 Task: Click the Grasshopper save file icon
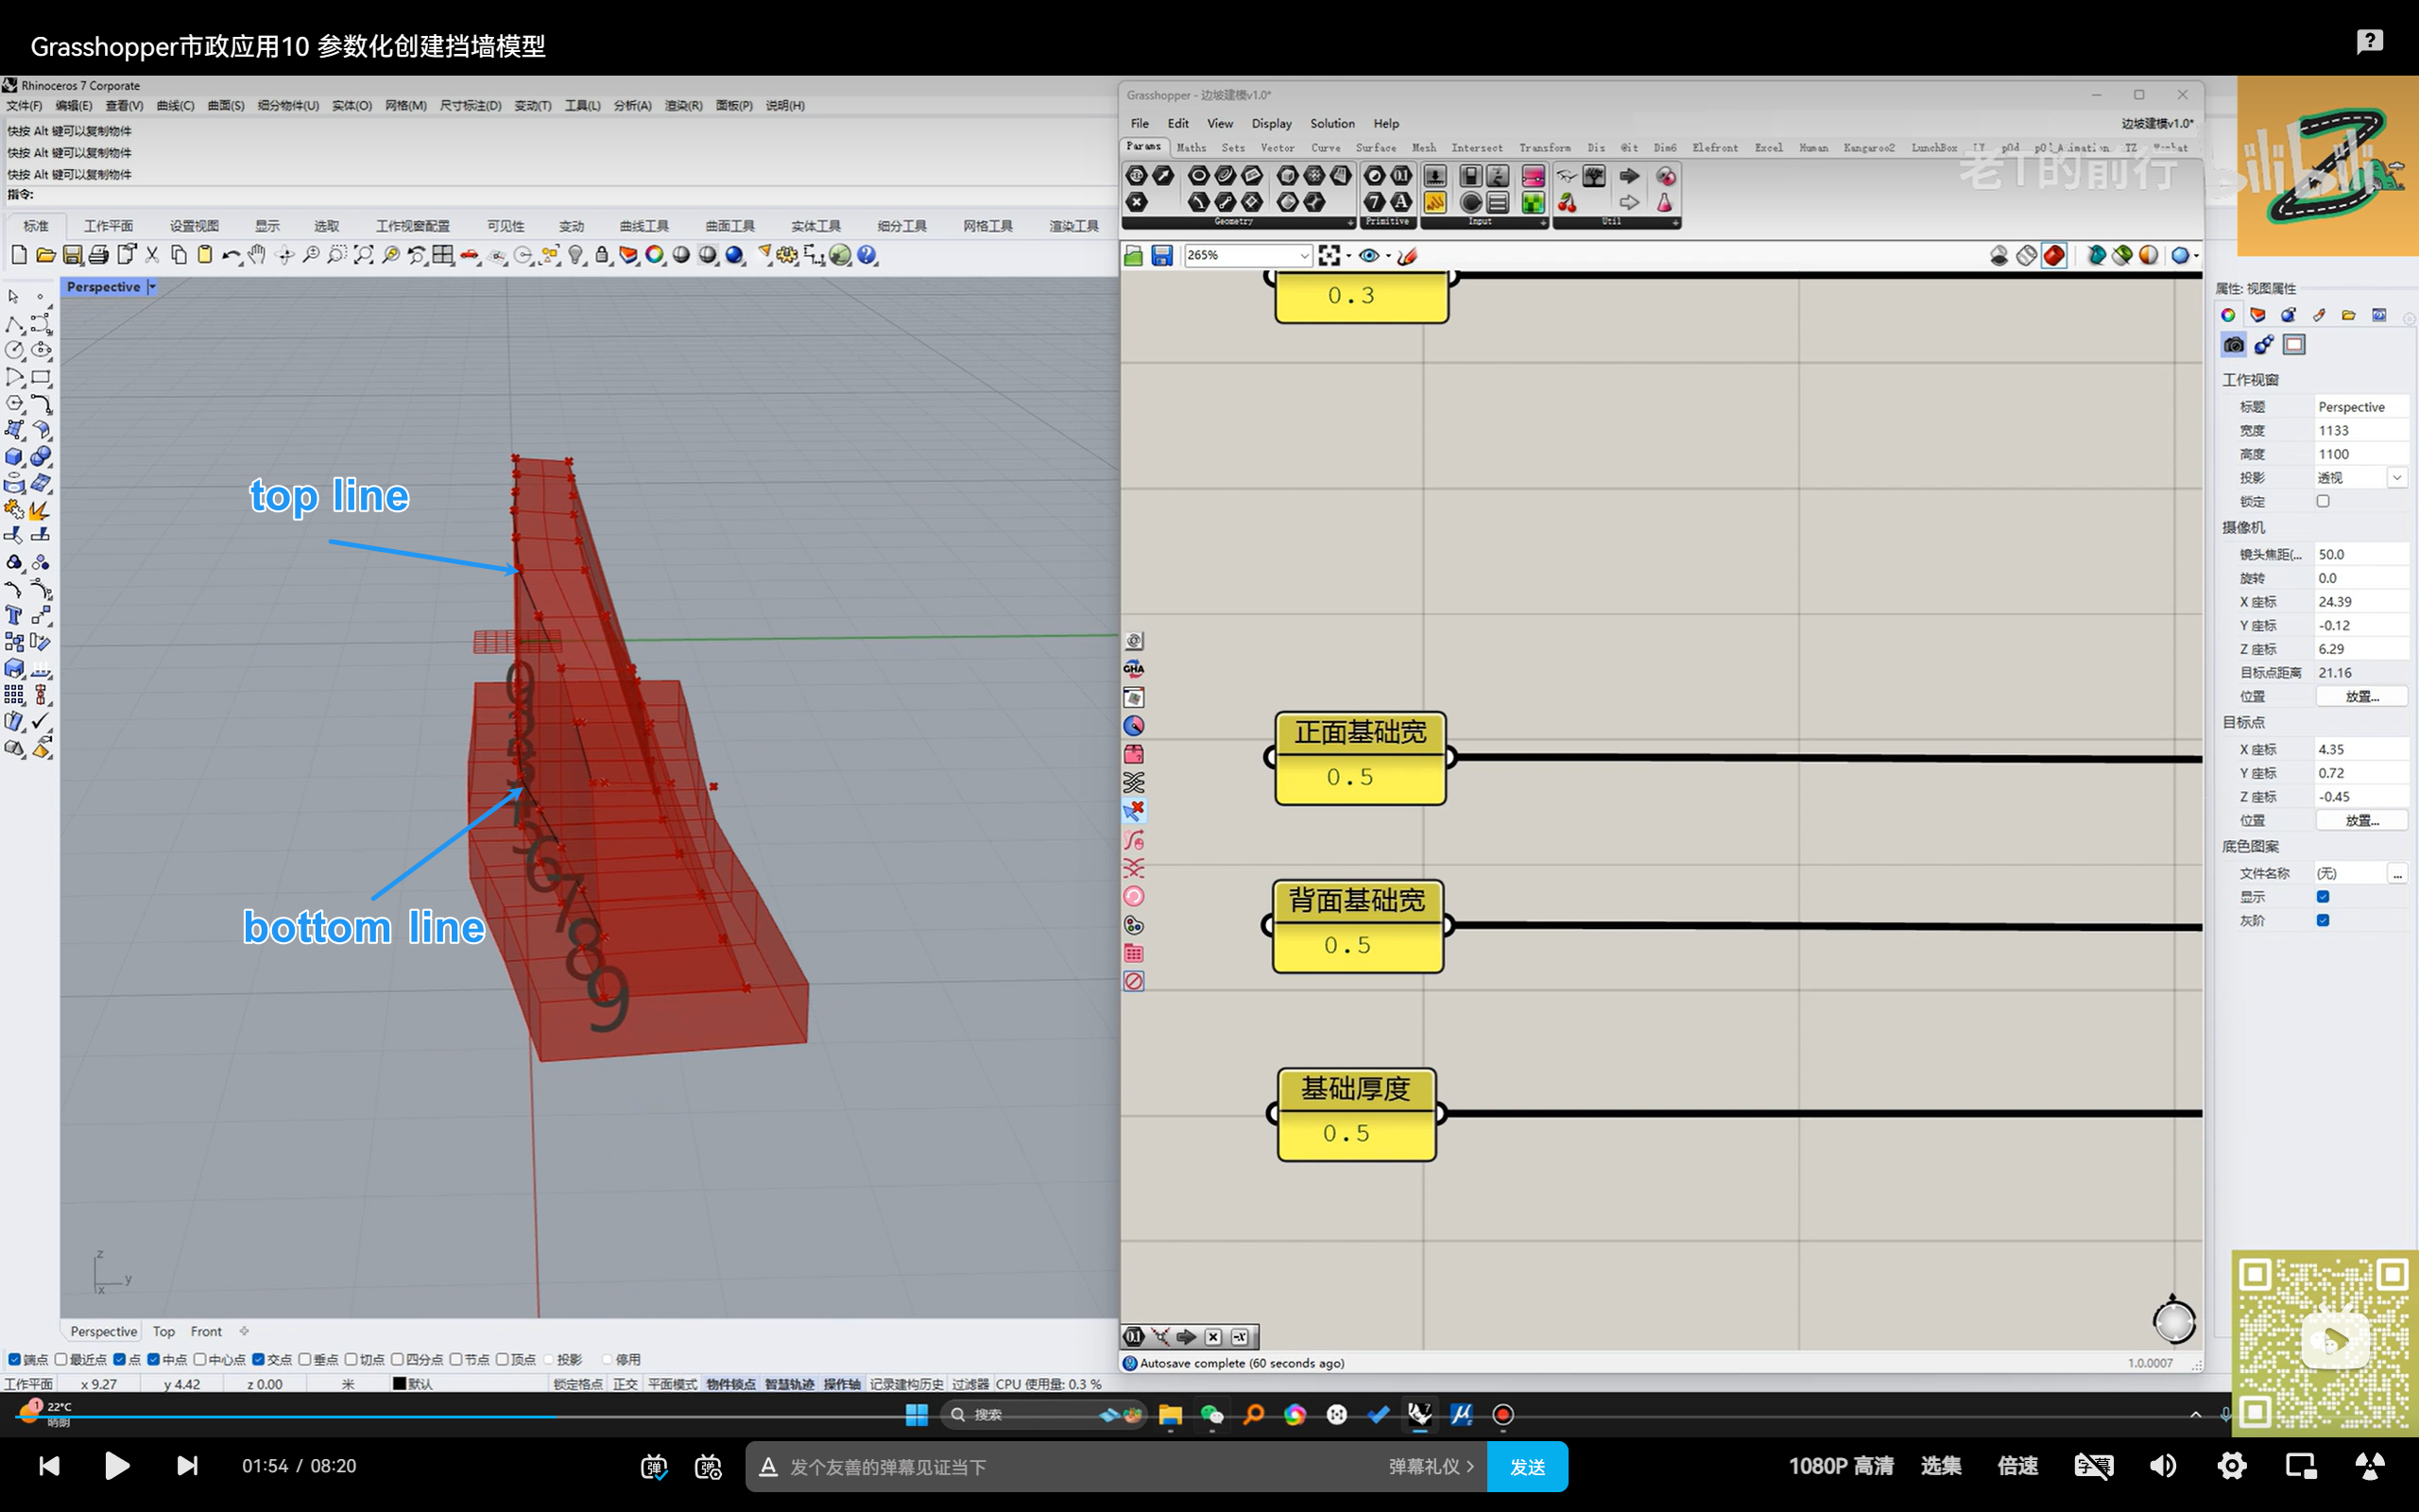(x=1161, y=256)
